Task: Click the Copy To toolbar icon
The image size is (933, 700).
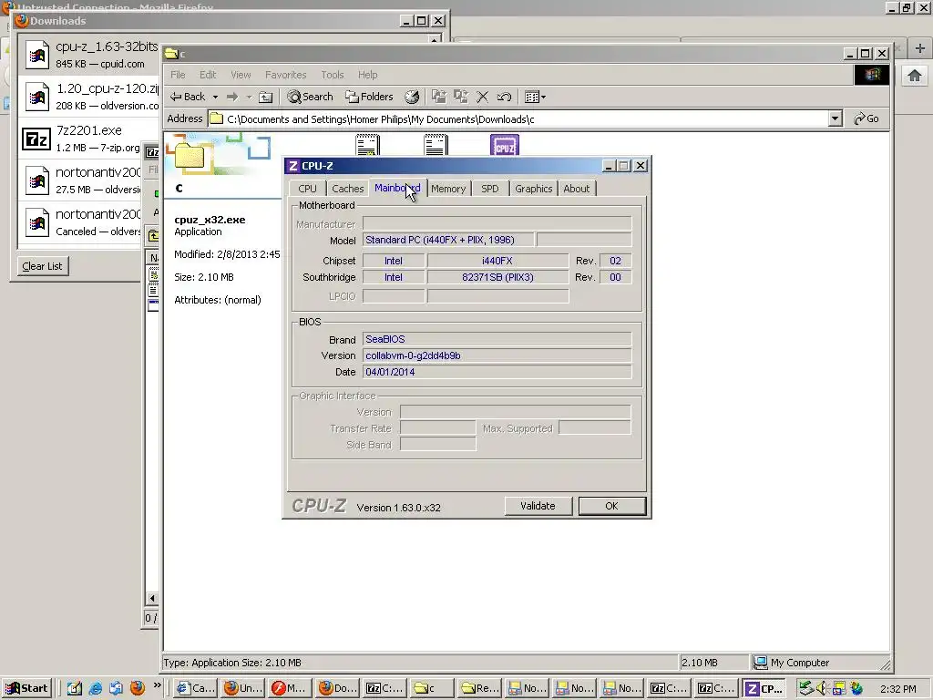Action: [460, 97]
